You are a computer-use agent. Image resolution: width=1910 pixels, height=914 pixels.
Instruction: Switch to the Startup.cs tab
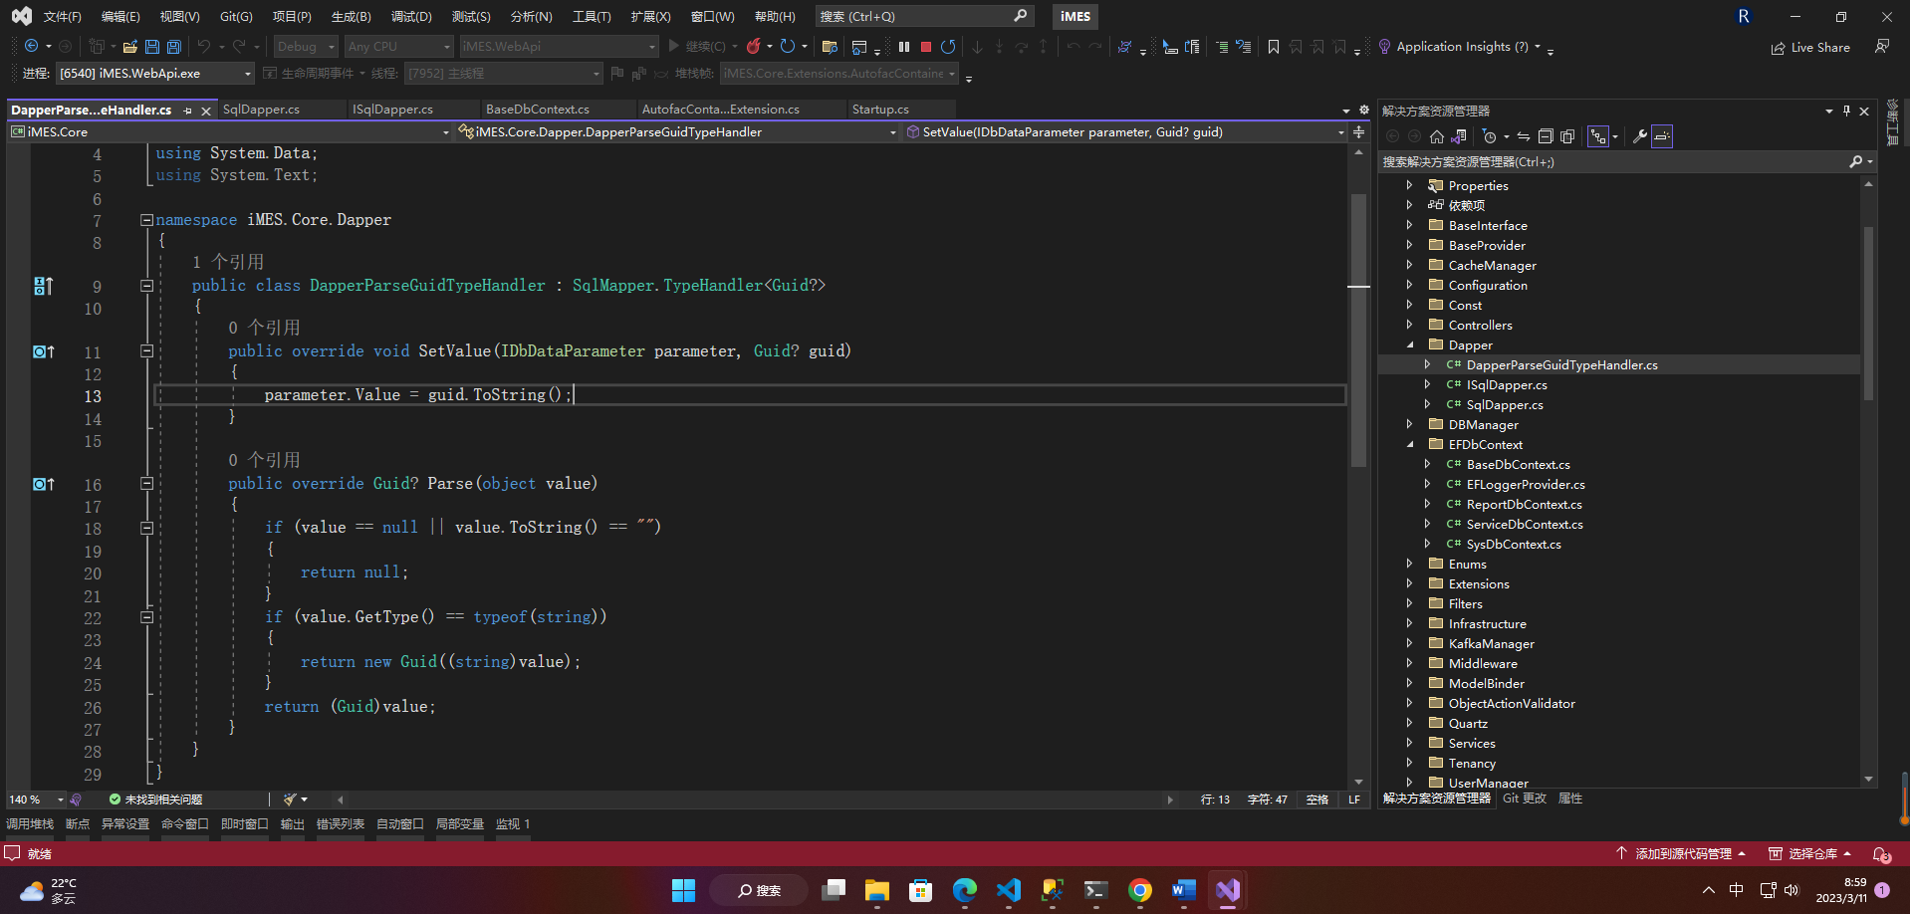pos(880,110)
